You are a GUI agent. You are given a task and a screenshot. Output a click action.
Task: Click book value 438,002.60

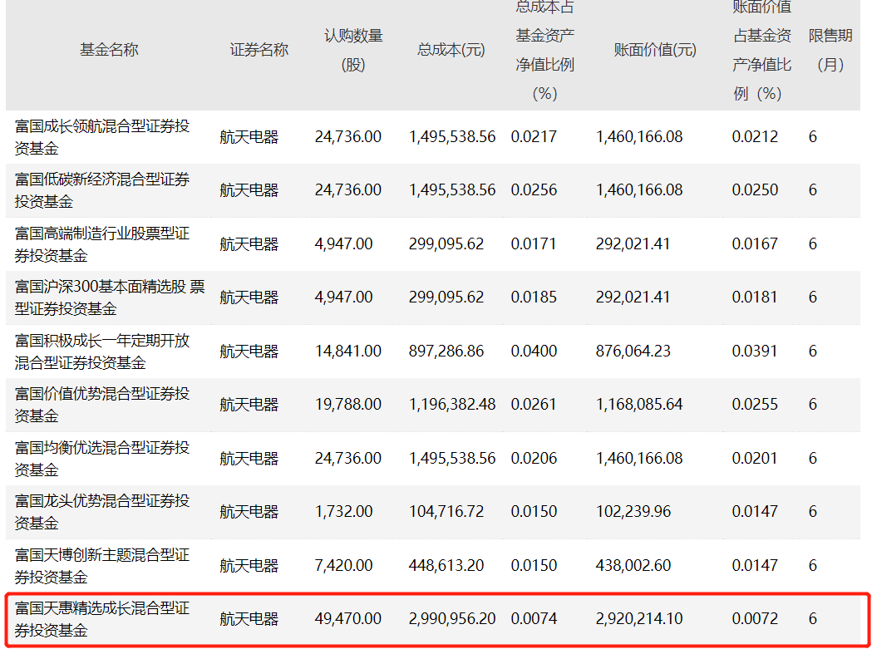(x=633, y=566)
